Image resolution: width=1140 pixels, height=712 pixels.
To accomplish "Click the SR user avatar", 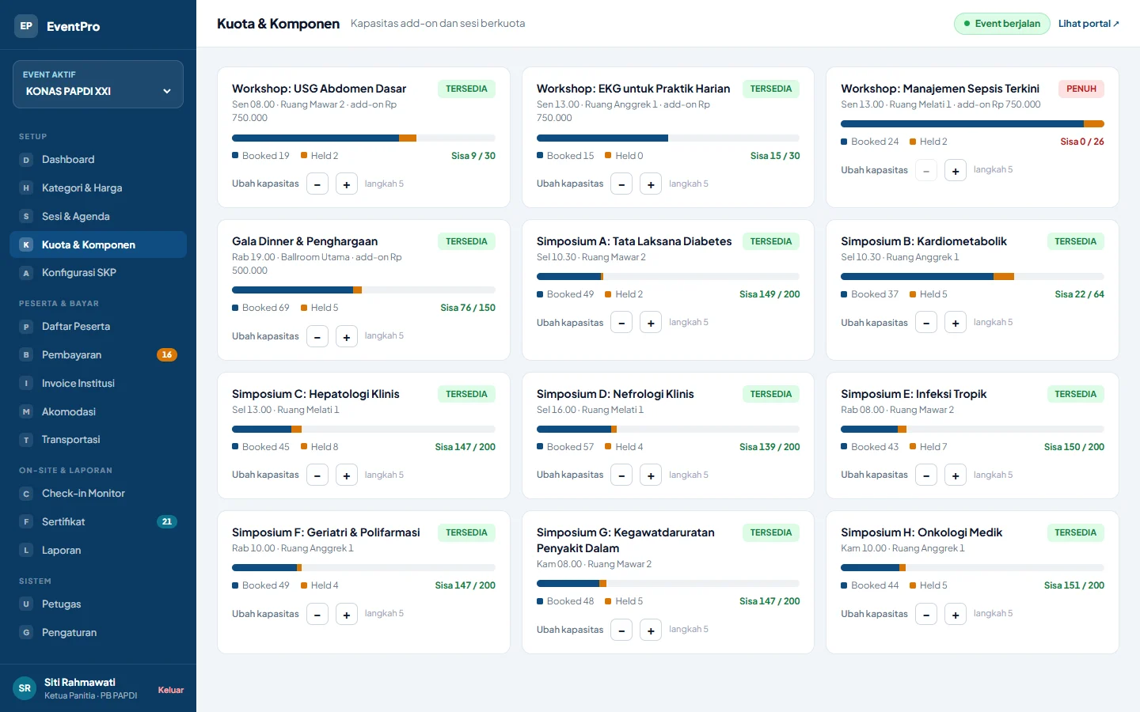I will 25,688.
